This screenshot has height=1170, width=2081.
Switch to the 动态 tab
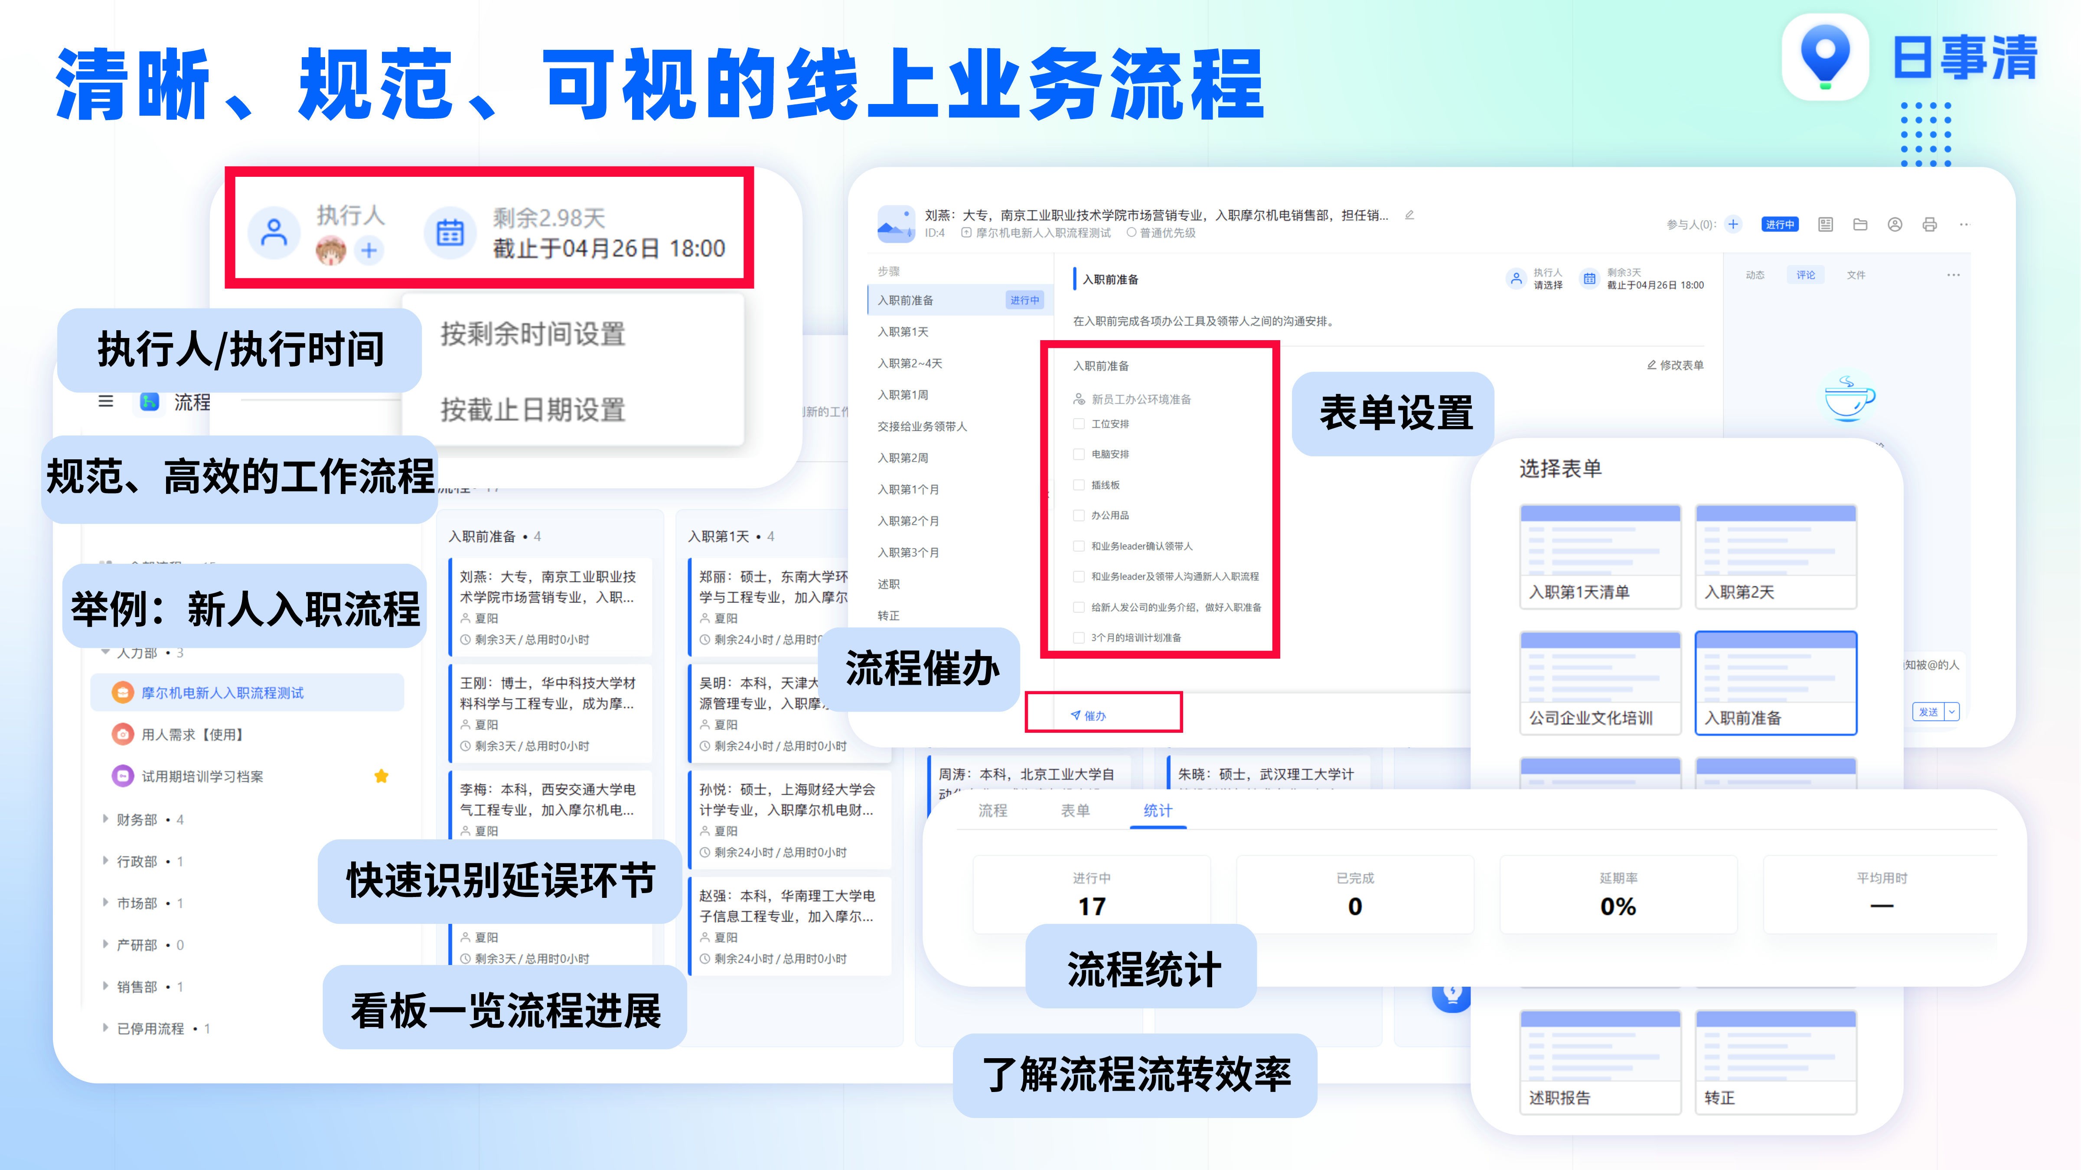point(1755,275)
